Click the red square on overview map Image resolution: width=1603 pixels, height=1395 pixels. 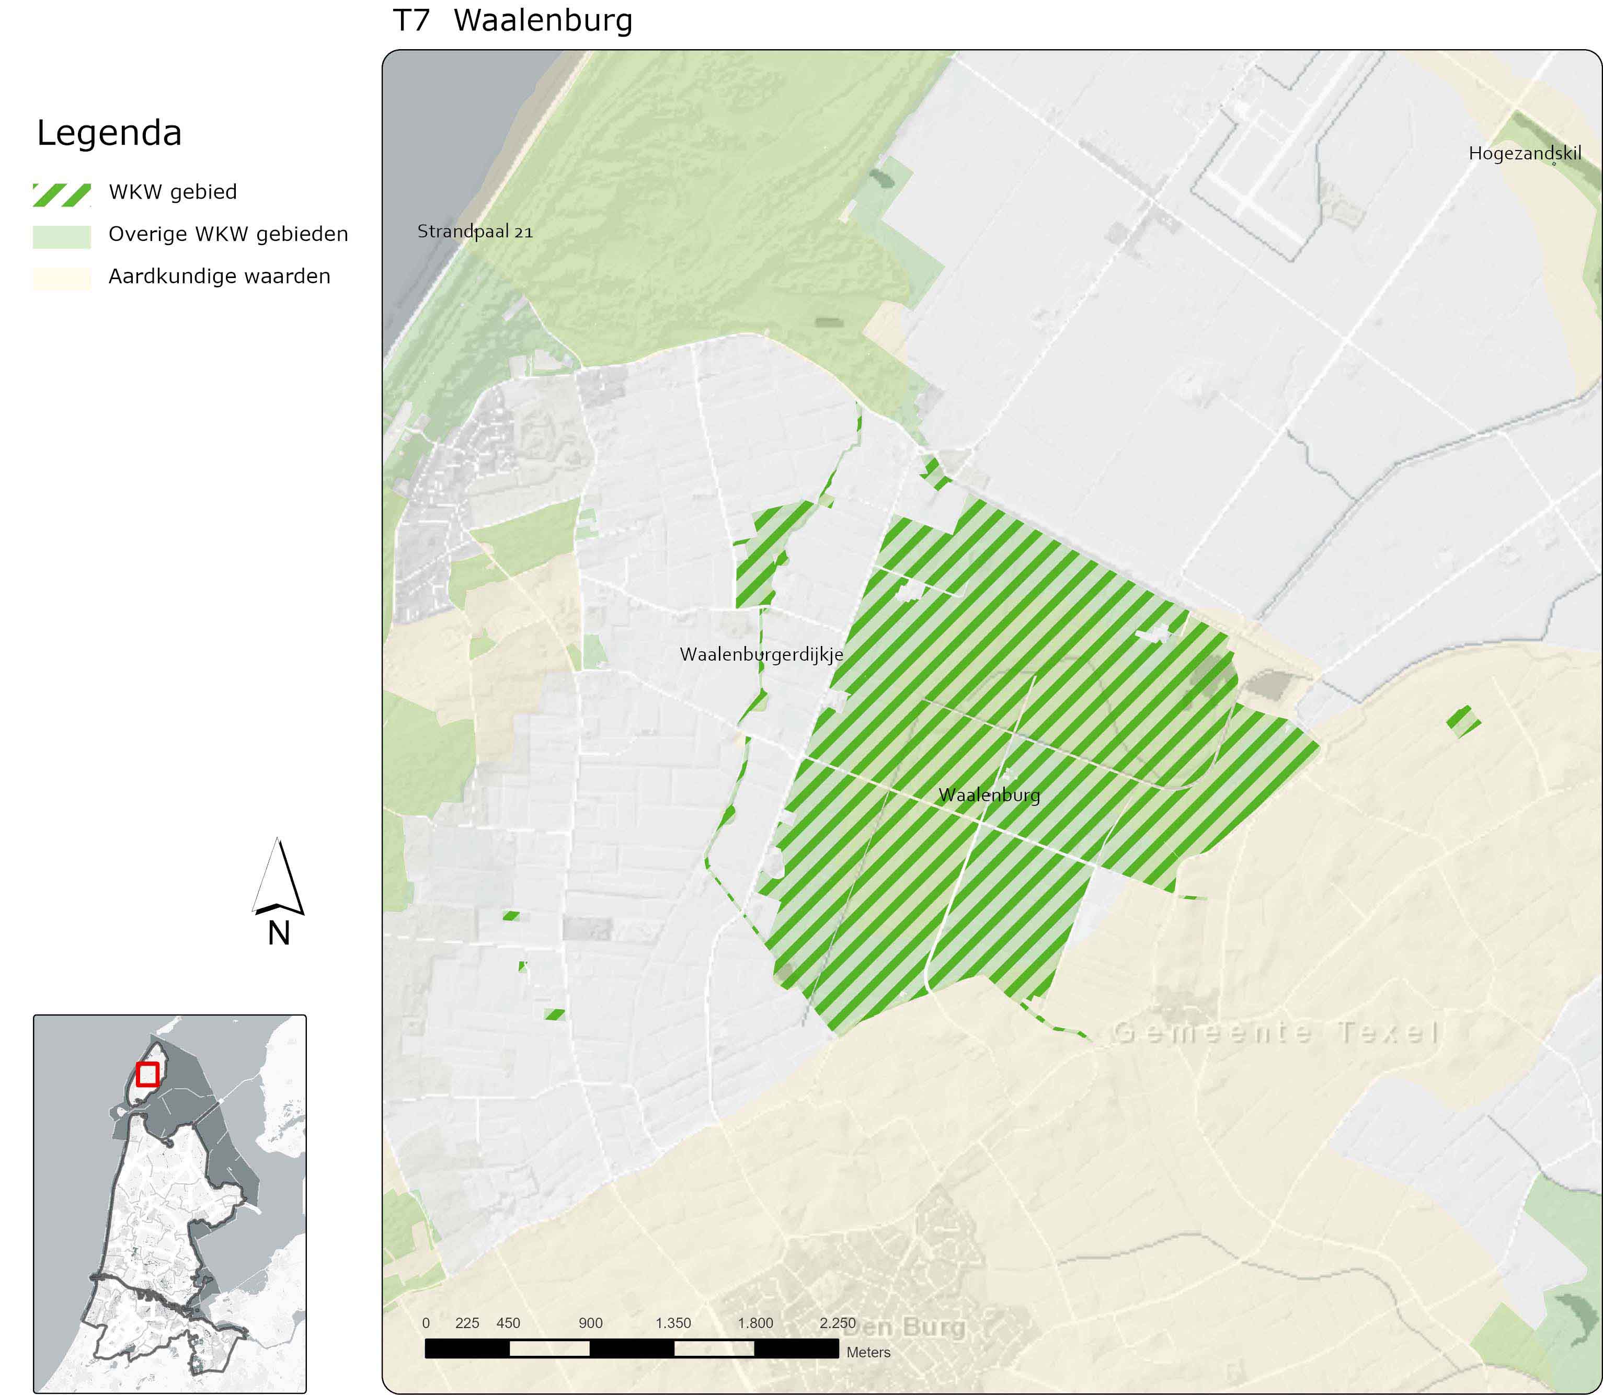coord(147,1074)
